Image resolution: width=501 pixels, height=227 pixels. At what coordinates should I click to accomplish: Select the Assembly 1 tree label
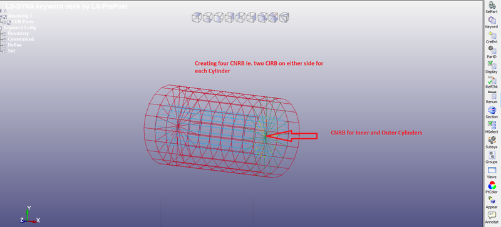[x=20, y=16]
